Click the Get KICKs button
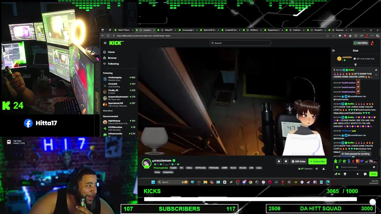This screenshot has height=214, width=381. click(360, 43)
